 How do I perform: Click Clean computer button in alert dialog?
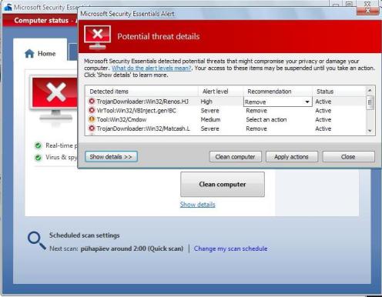(x=236, y=157)
